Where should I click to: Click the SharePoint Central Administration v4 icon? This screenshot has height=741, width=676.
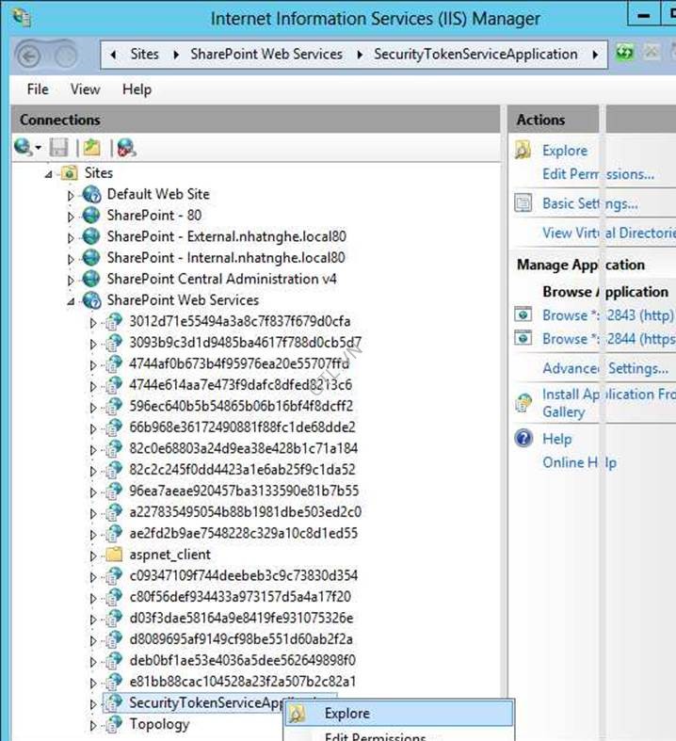(x=91, y=279)
